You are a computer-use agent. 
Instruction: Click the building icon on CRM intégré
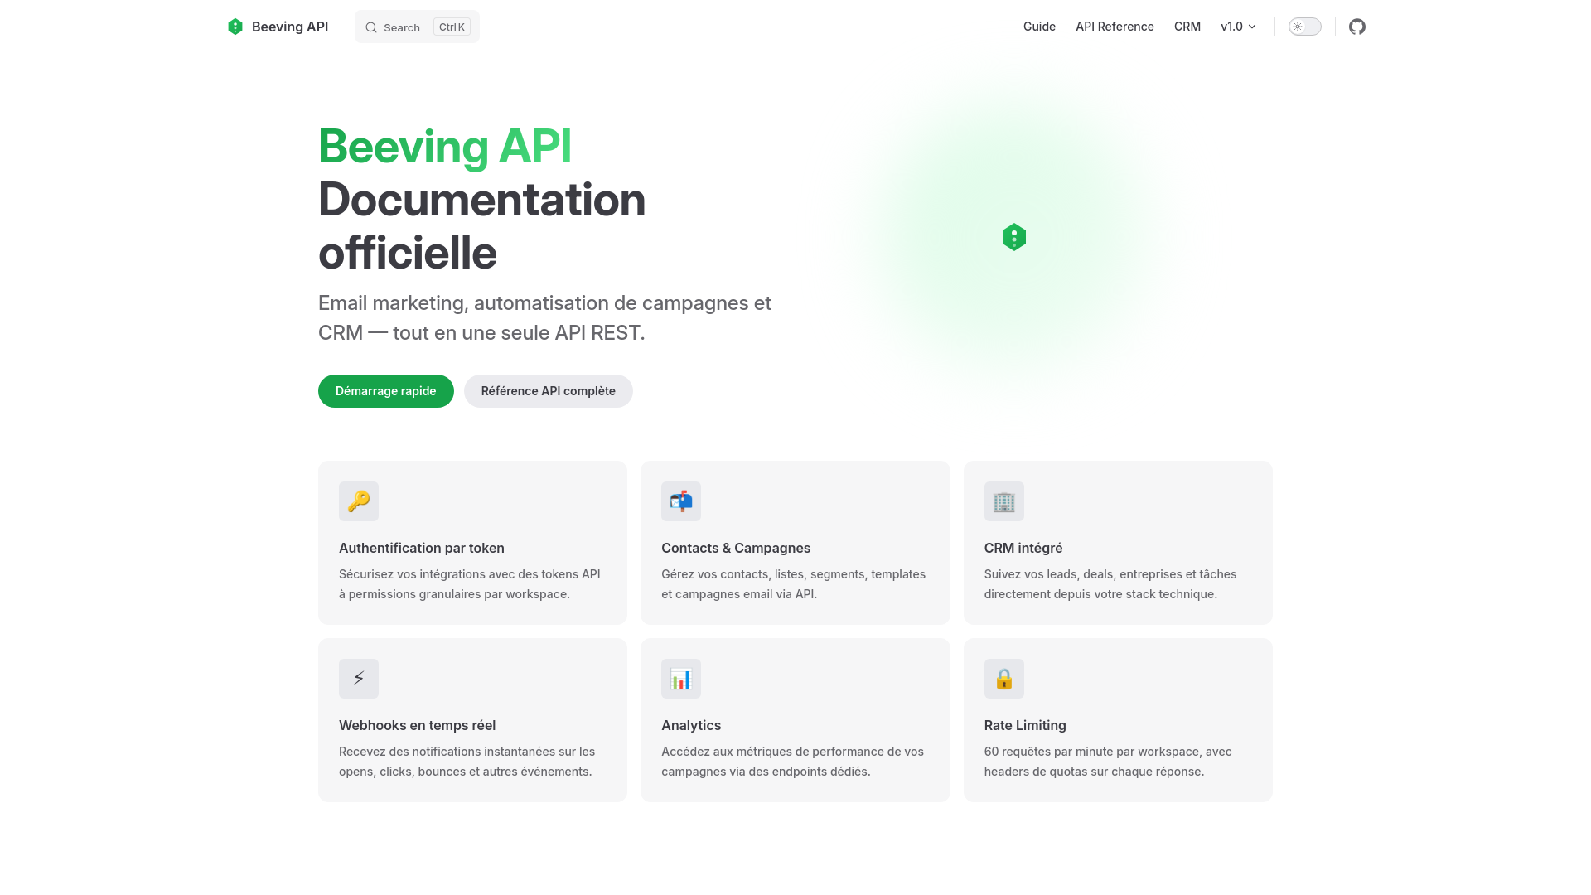click(x=1004, y=501)
